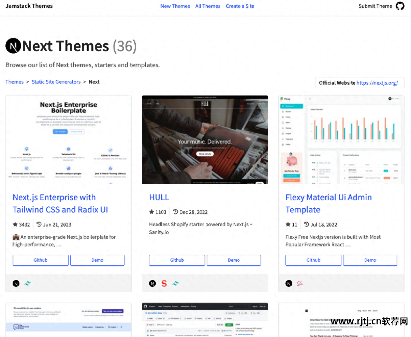Click the Next.js logo beside page title
This screenshot has width=411, height=337.
(x=13, y=46)
